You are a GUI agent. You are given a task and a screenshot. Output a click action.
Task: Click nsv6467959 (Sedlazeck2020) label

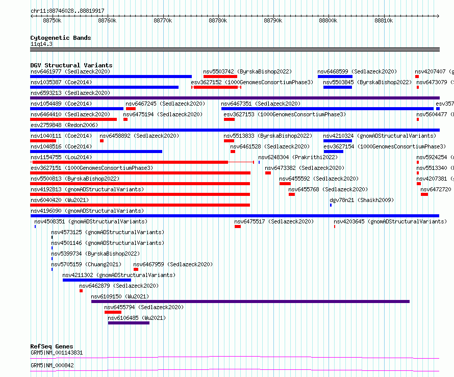point(173,264)
